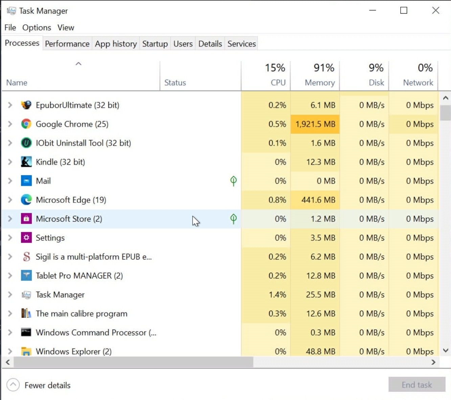Click the vertical scrollbar up arrow
Viewport: 451px width, 400px height.
[x=446, y=98]
